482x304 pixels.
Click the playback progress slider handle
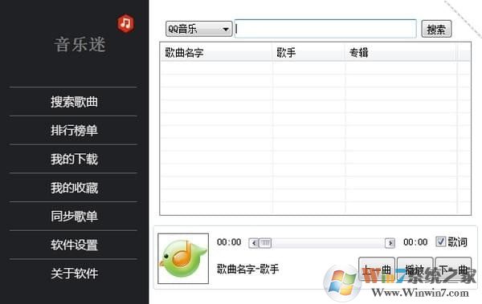point(265,243)
